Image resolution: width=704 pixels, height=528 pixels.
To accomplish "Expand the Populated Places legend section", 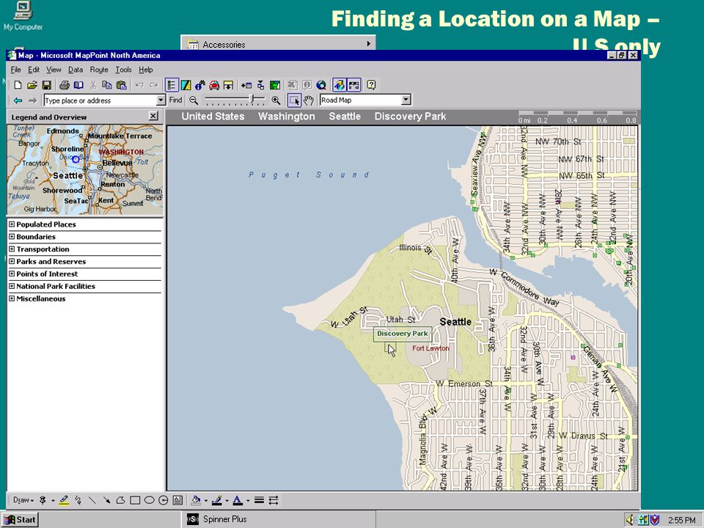I will click(x=12, y=224).
